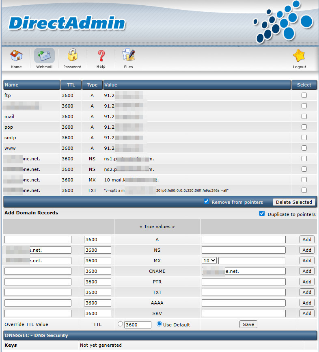Click the v=spf1 TXT value
The width and height of the screenshot is (319, 352).
pos(166,190)
